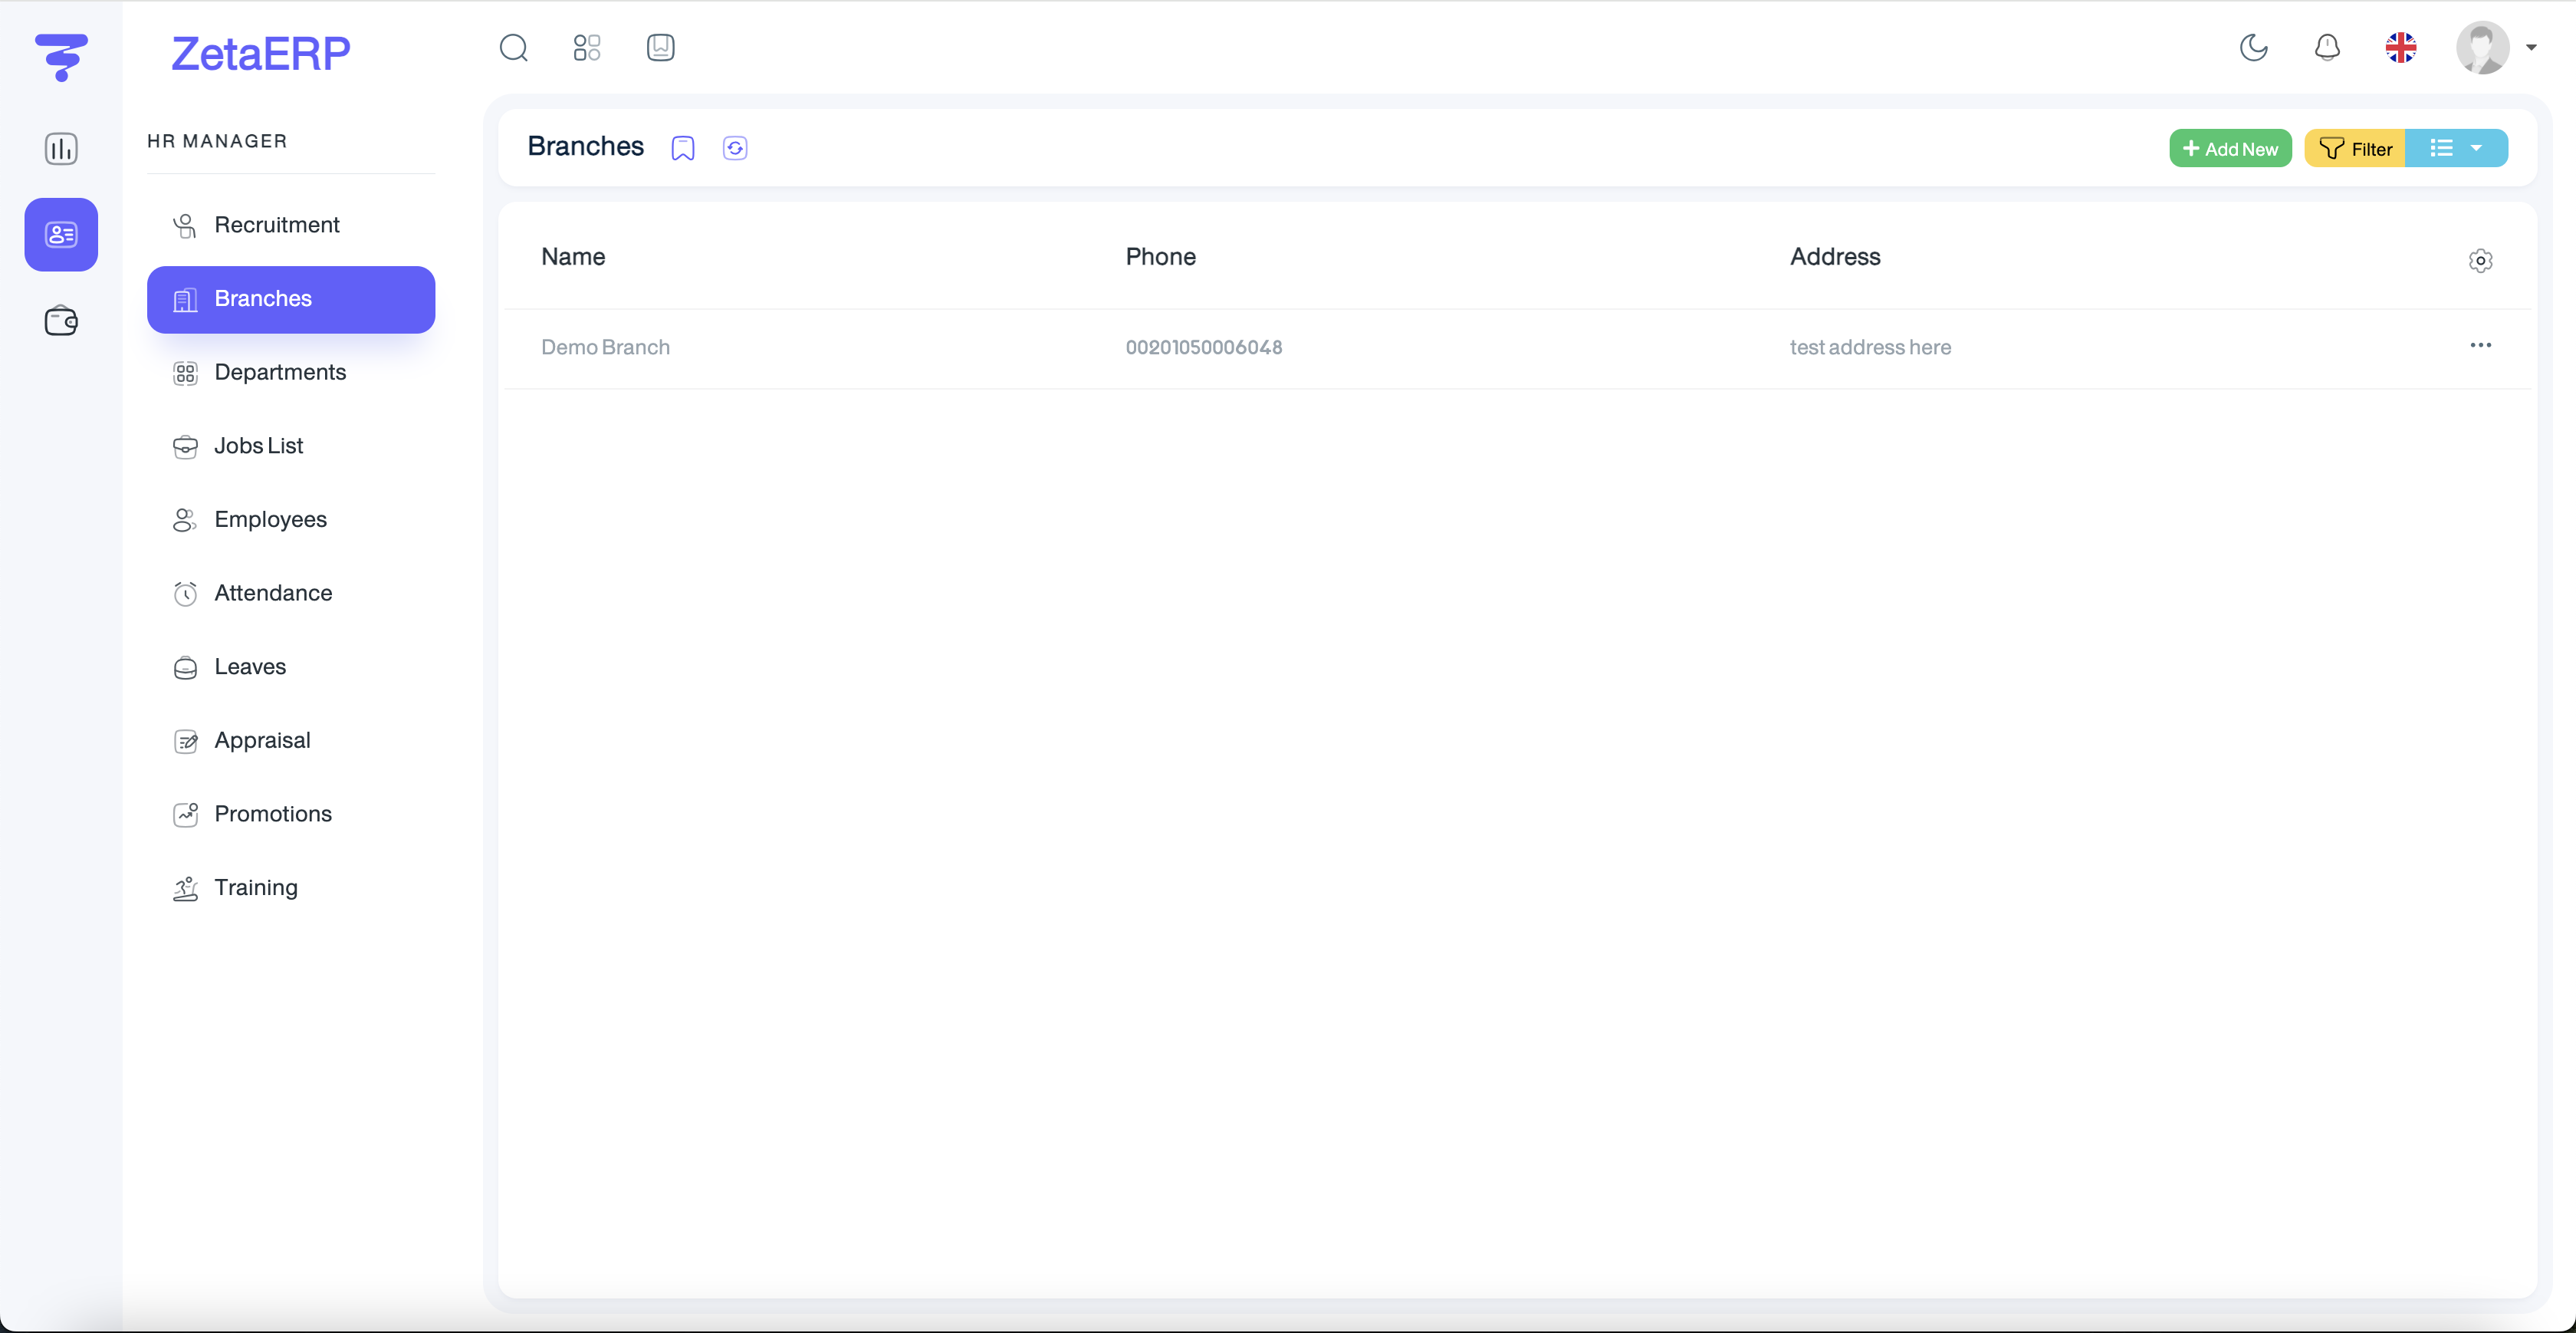Open table column settings gear
2576x1333 pixels.
pyautogui.click(x=2480, y=260)
